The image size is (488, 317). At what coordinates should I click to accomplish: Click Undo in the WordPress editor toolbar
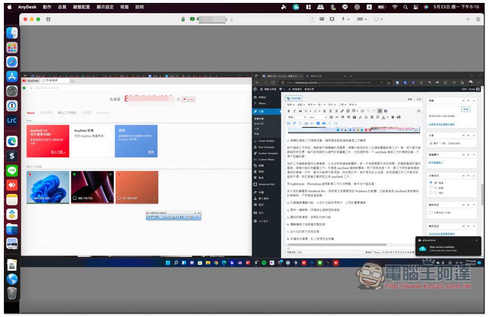[368, 111]
